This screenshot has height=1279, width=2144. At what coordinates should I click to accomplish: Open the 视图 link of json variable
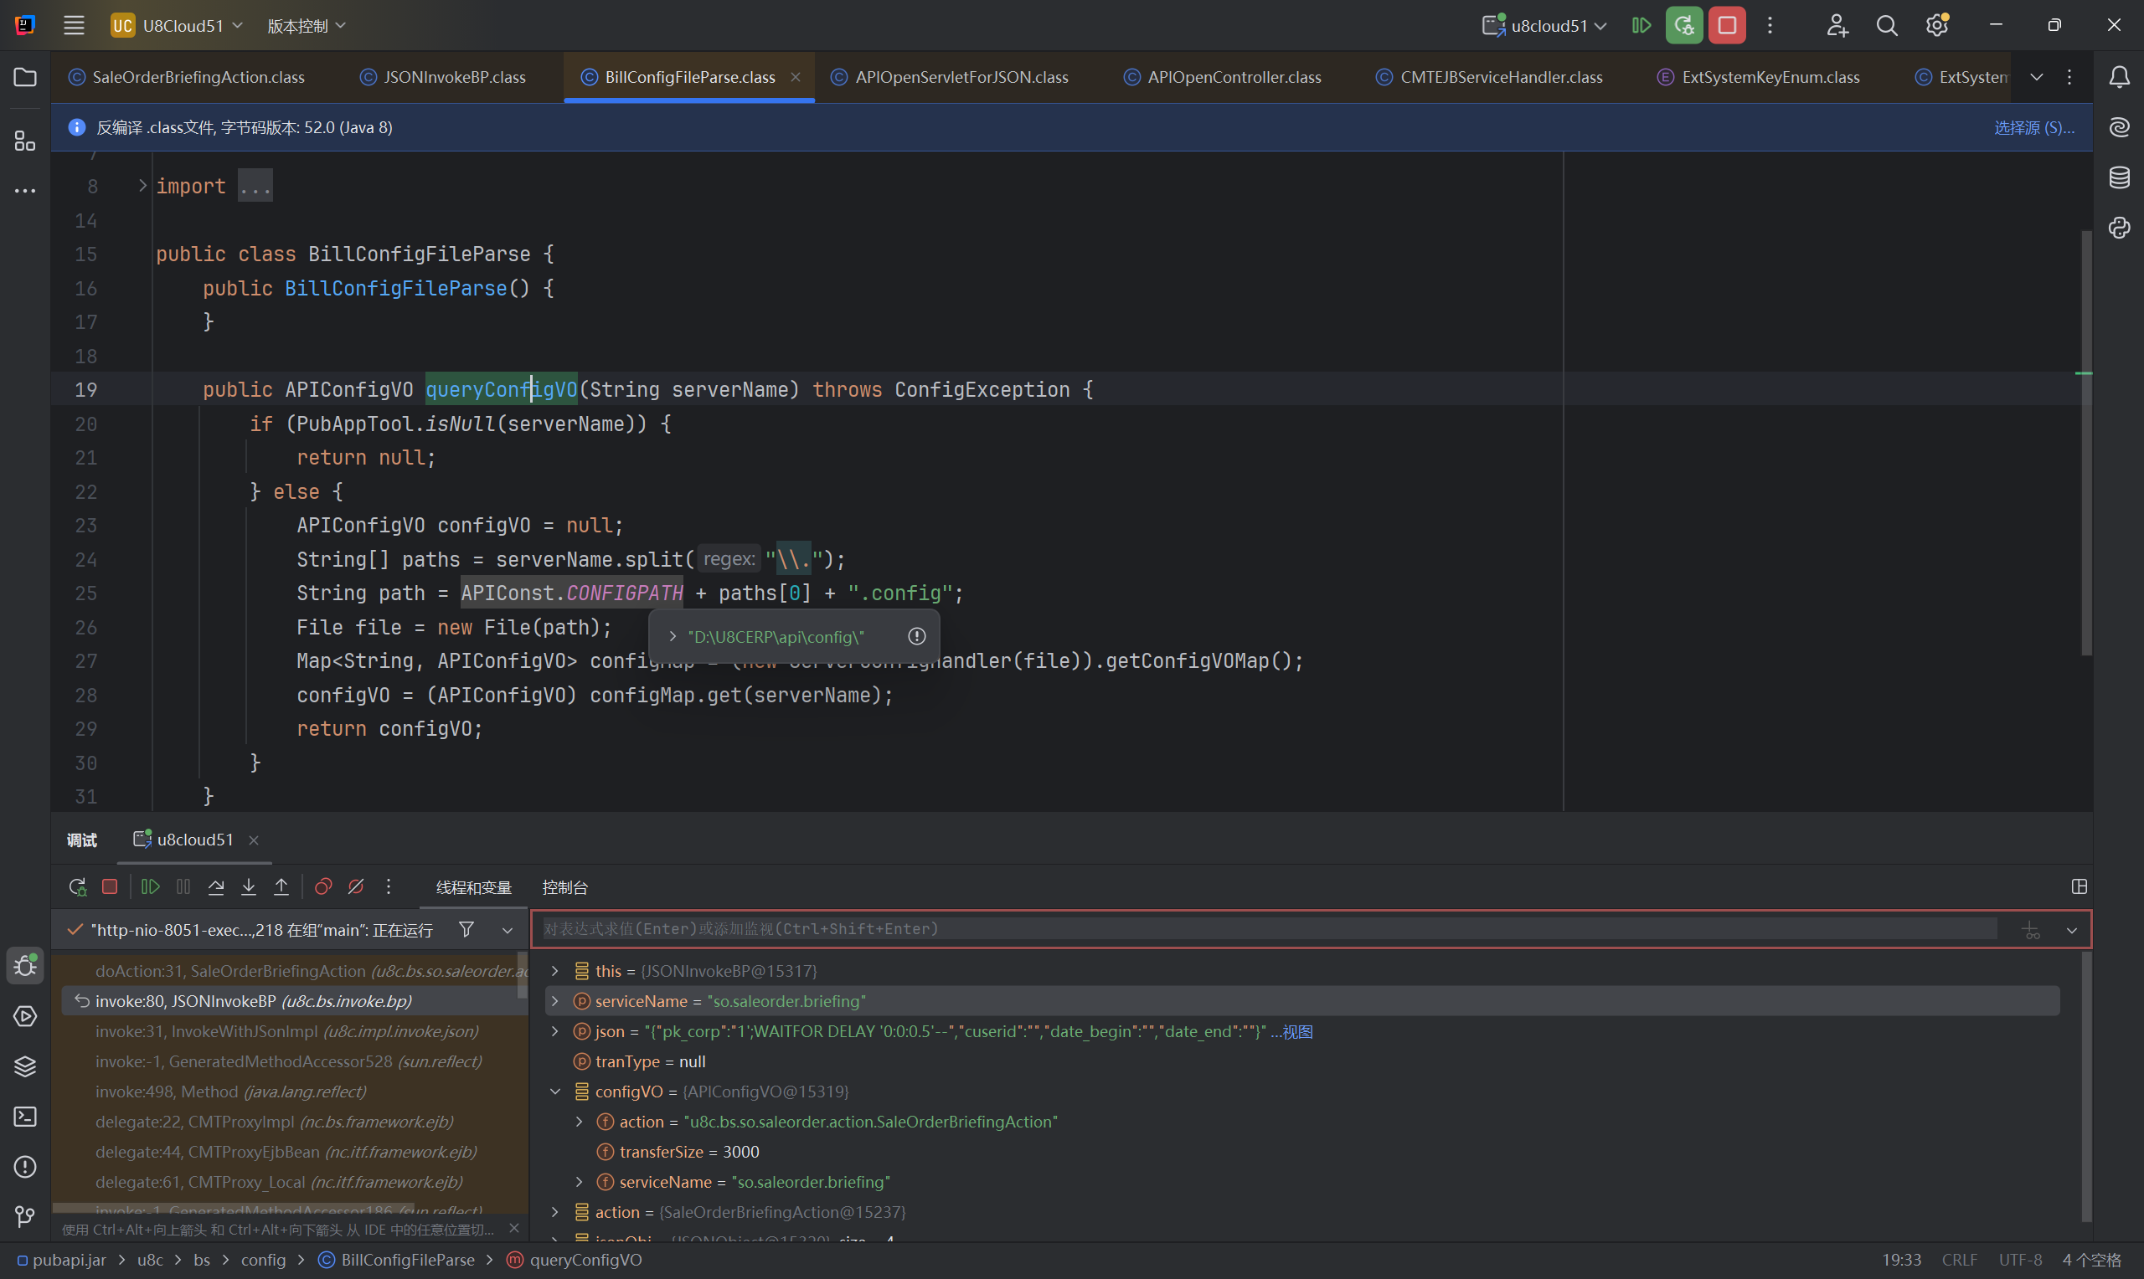pos(1297,1031)
